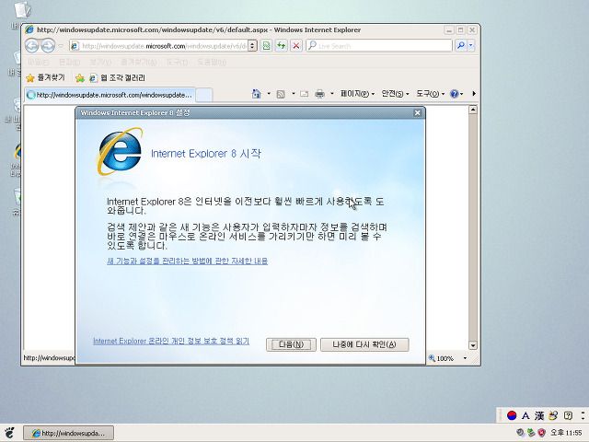Click the Internet Explorer logo in dialog
589x442 pixels.
pyautogui.click(x=120, y=151)
